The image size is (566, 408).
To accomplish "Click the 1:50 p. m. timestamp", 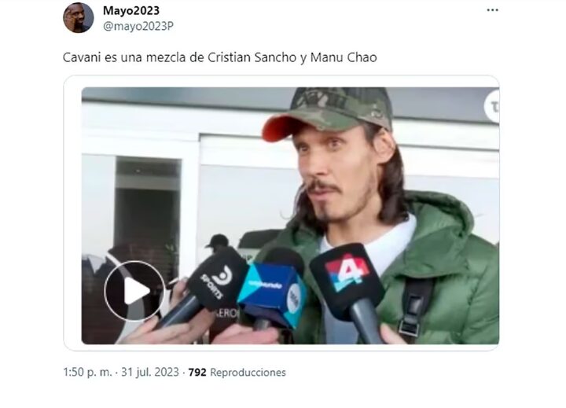I will [x=87, y=373].
